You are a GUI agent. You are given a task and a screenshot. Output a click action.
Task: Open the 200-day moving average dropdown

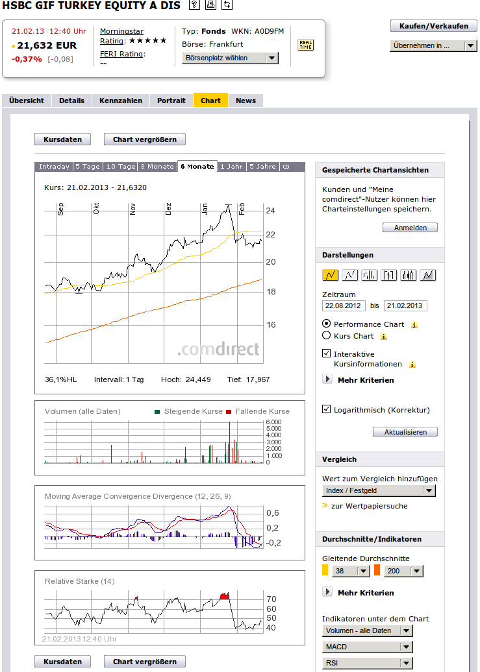403,570
